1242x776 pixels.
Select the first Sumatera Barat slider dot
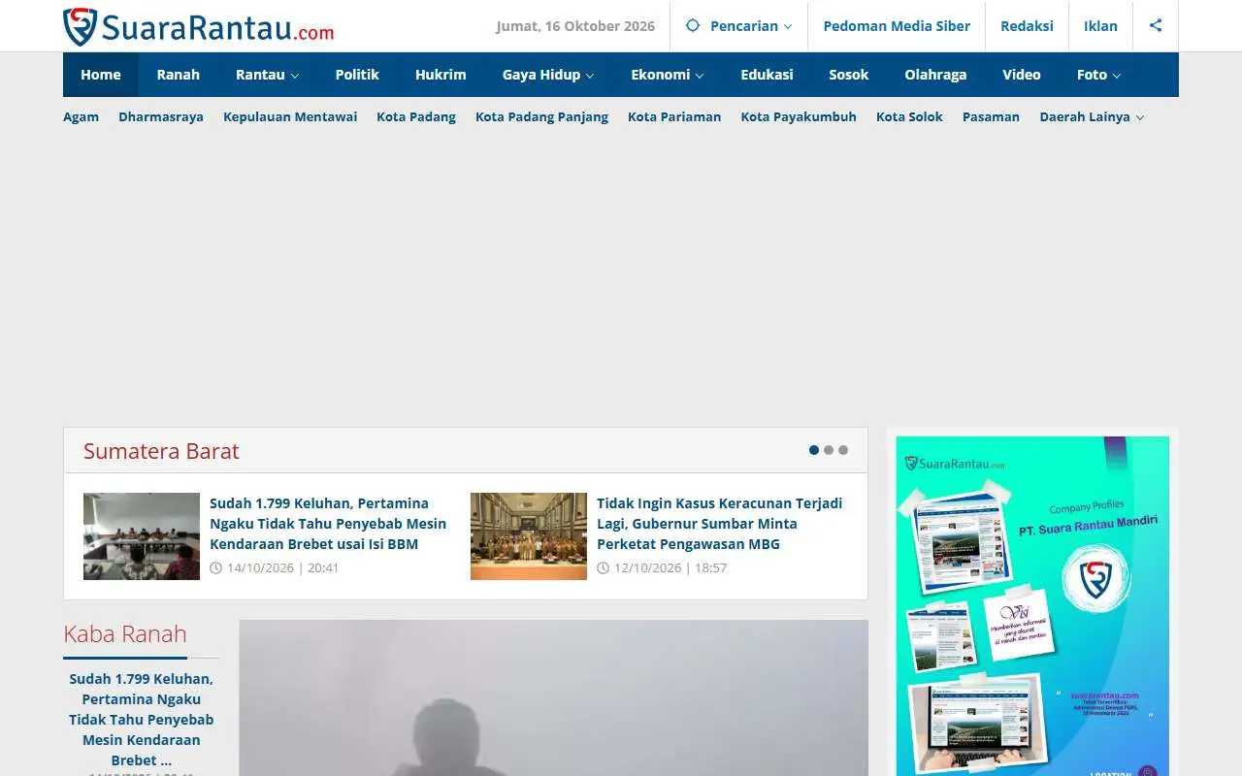pos(814,450)
